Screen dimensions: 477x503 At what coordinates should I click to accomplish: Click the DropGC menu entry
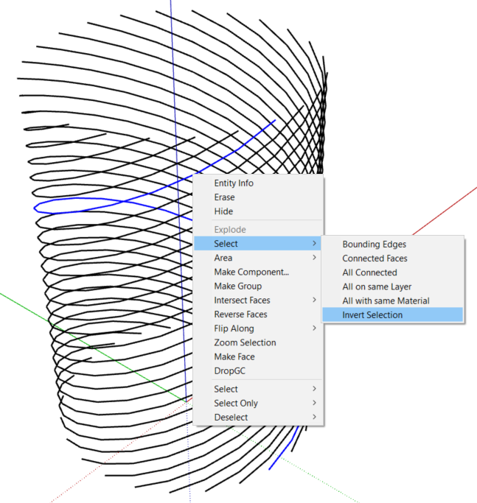click(258, 370)
